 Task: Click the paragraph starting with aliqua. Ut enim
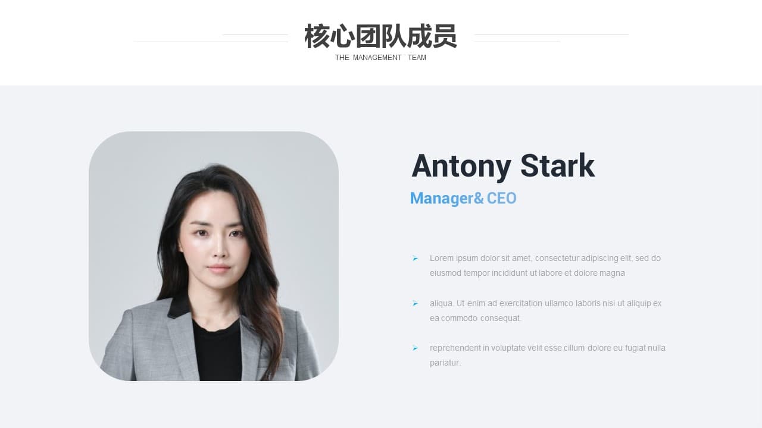pos(546,310)
